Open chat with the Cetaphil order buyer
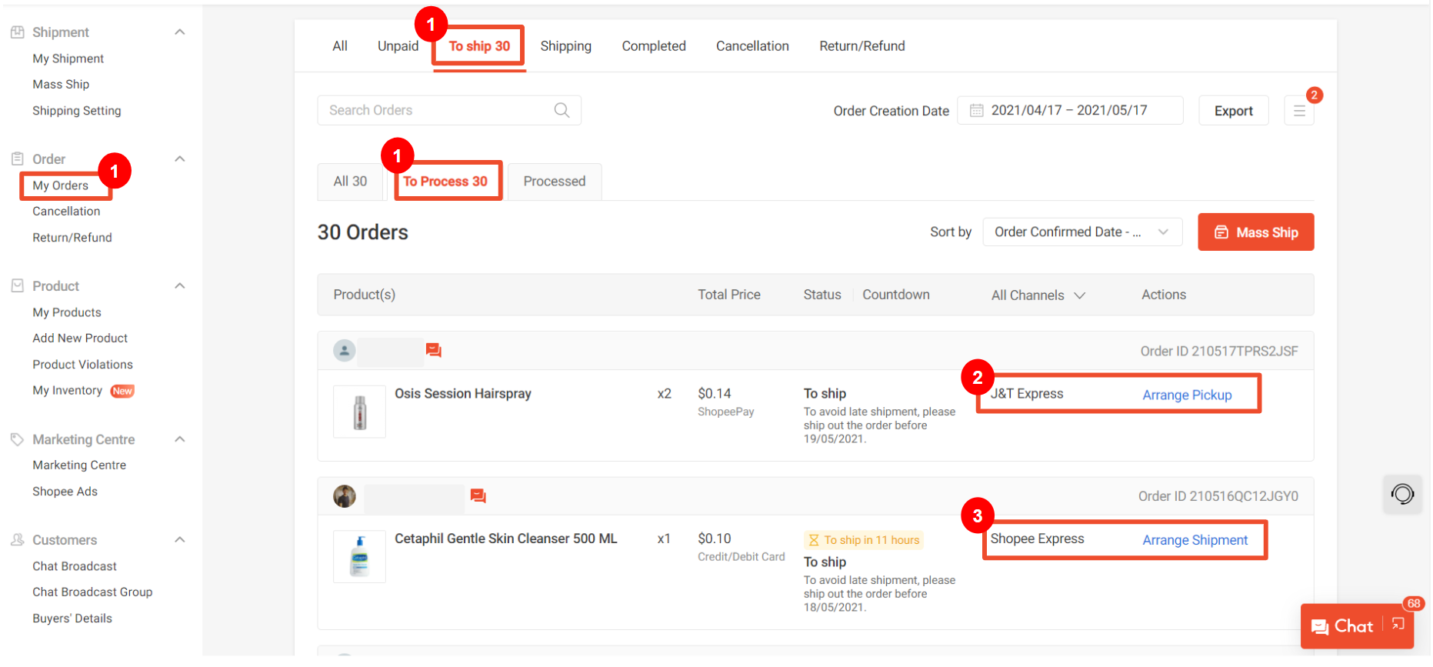This screenshot has width=1433, height=667. (x=478, y=496)
